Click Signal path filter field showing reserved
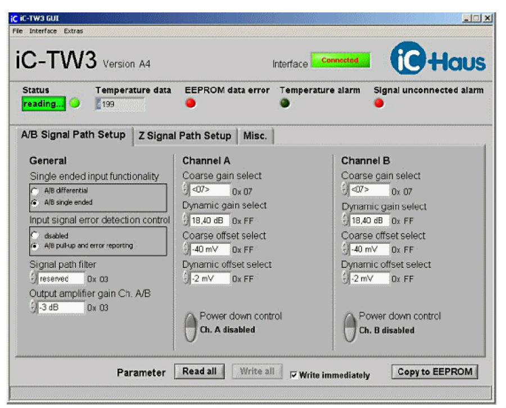This screenshot has width=506, height=408. (61, 279)
